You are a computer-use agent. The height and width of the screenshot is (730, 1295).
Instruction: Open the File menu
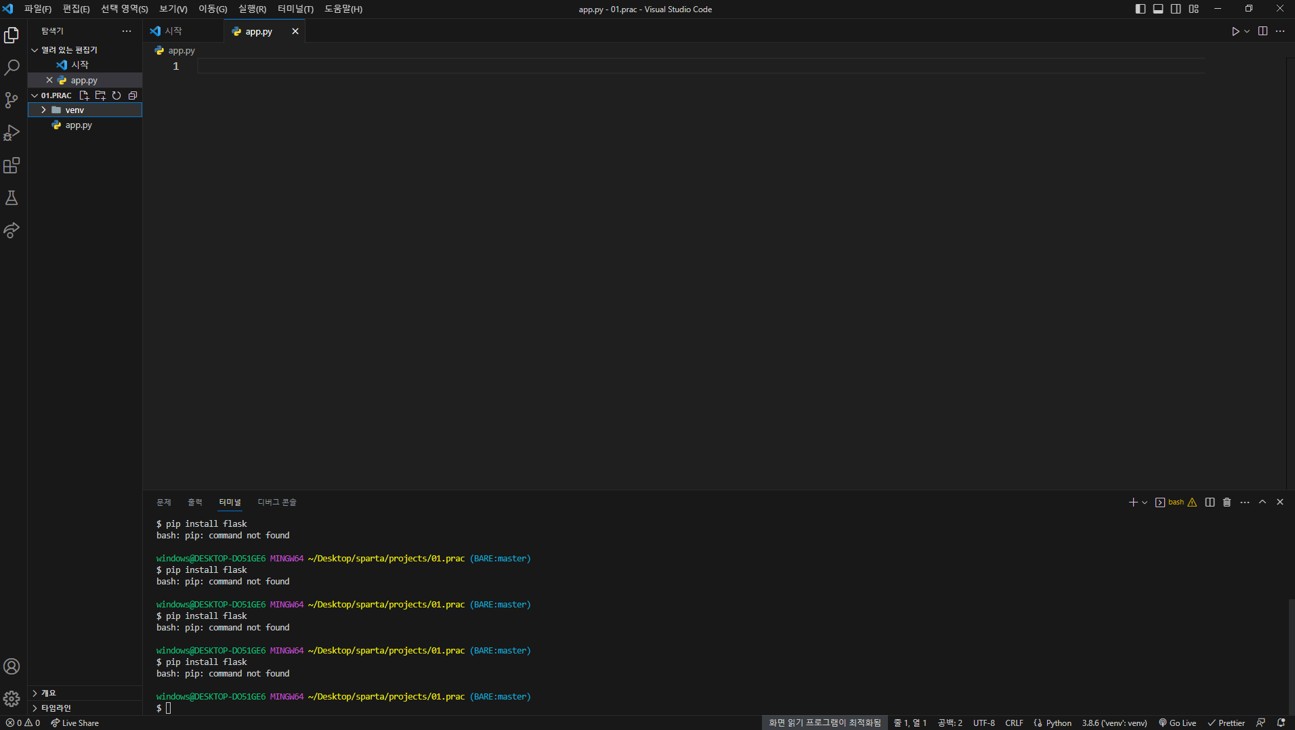(x=38, y=9)
